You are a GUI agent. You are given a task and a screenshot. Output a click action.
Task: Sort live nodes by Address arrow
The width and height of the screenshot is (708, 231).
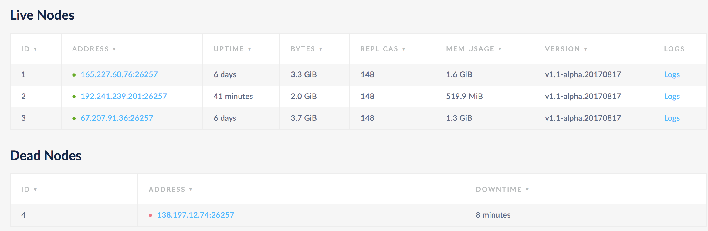[114, 49]
